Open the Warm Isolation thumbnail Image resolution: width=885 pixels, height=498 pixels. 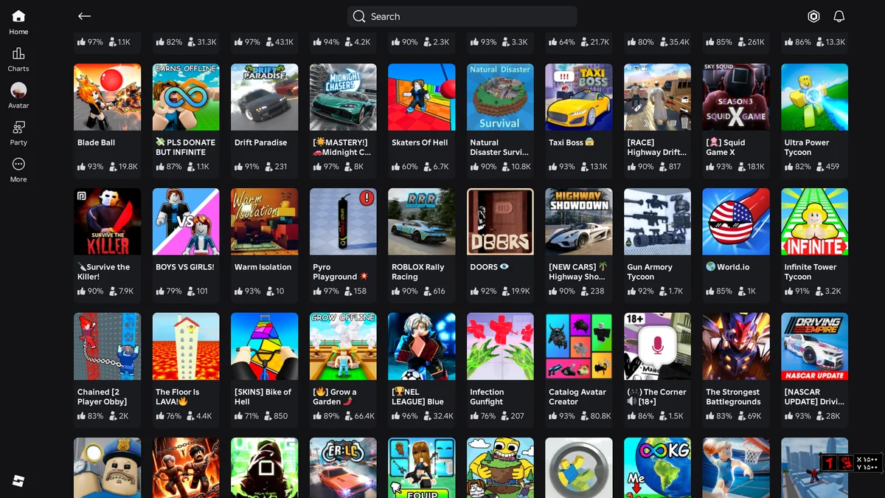click(x=265, y=221)
